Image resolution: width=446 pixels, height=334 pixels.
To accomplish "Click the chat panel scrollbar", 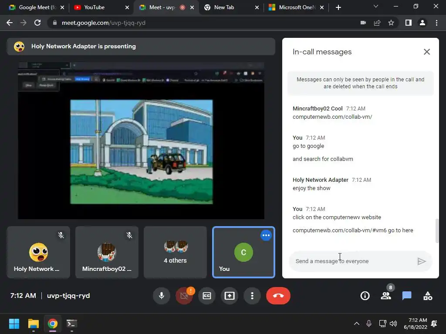I will pos(437,230).
